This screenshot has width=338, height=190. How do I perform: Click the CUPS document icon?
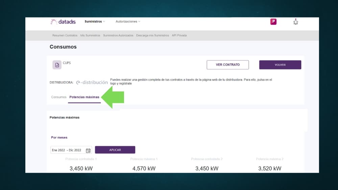pos(57,65)
